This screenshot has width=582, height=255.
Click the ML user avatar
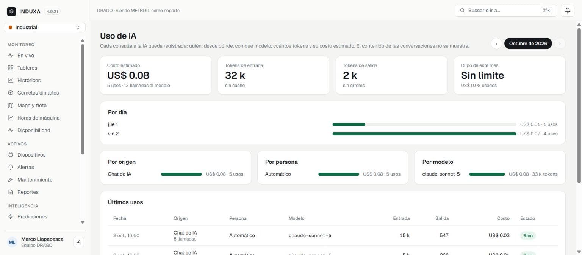(13, 242)
